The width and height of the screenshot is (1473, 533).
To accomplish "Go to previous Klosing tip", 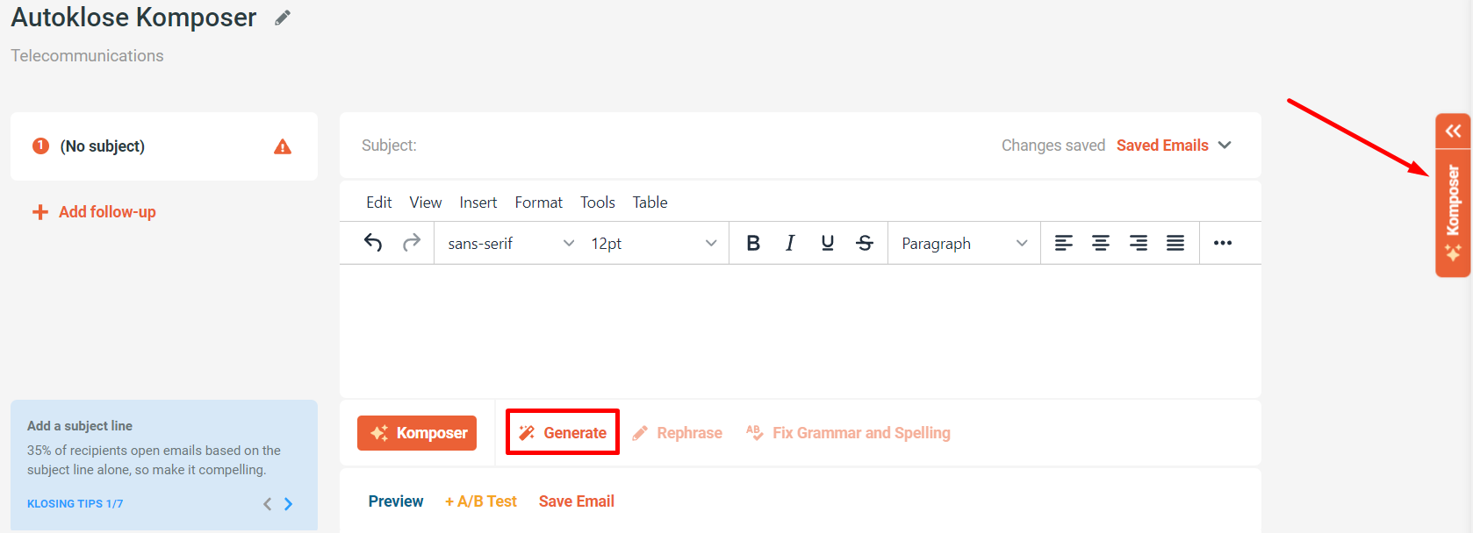I will point(268,504).
